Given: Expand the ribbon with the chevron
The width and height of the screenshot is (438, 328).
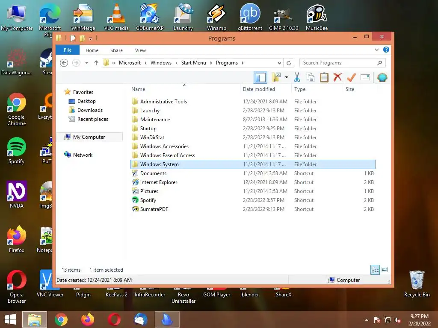Looking at the screenshot, I should point(376,50).
